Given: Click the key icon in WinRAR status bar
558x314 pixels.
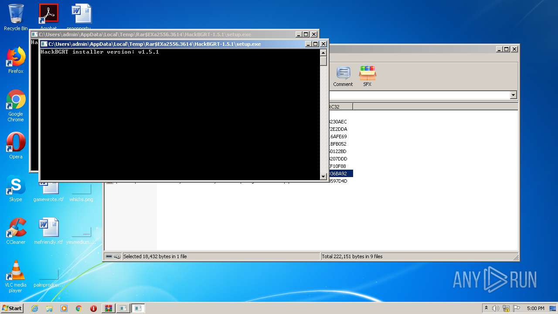Looking at the screenshot, I should (x=117, y=256).
